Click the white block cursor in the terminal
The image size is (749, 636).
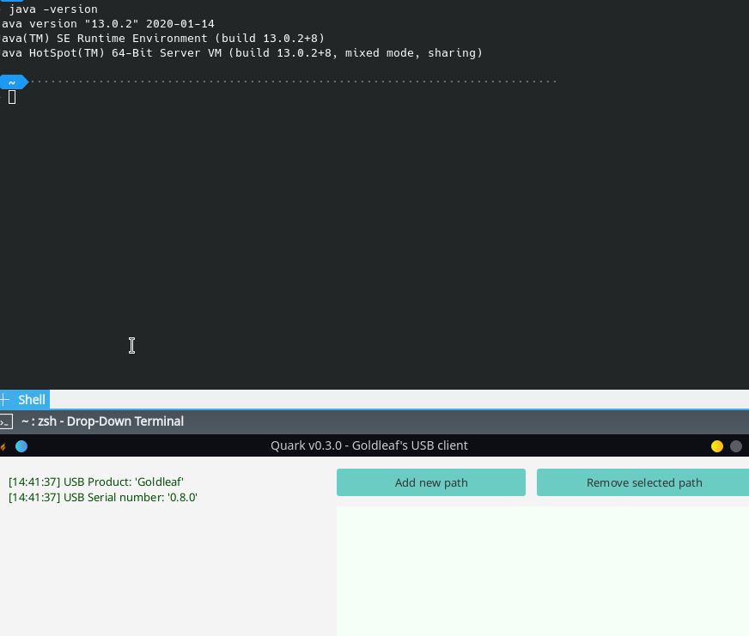click(x=12, y=96)
